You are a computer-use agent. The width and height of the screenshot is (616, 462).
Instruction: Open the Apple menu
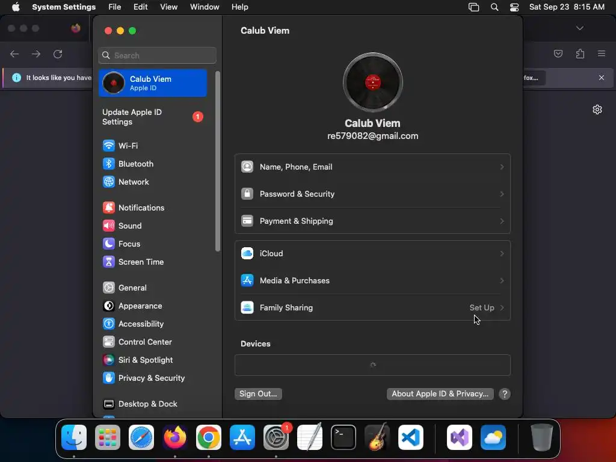[16, 7]
